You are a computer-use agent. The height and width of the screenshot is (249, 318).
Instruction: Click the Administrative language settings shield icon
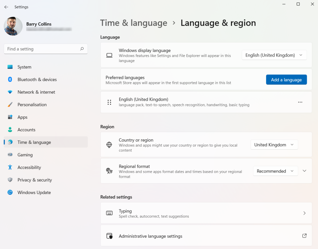pyautogui.click(x=110, y=236)
